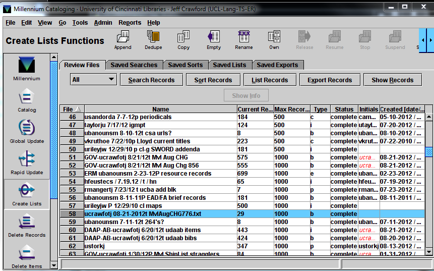This screenshot has height=271, width=434.
Task: Select file 53 ERM resource records row
Action: [x=160, y=174]
